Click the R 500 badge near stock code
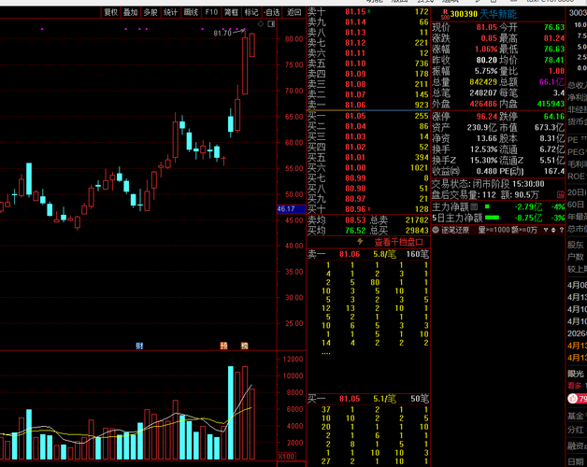This screenshot has height=467, width=587. tap(445, 14)
